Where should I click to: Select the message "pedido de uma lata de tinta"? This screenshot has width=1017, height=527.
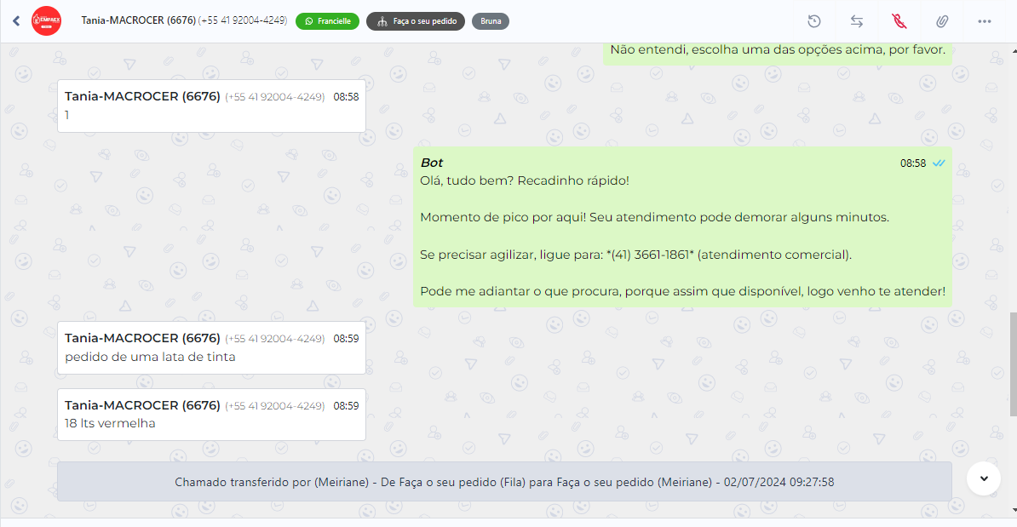[150, 357]
